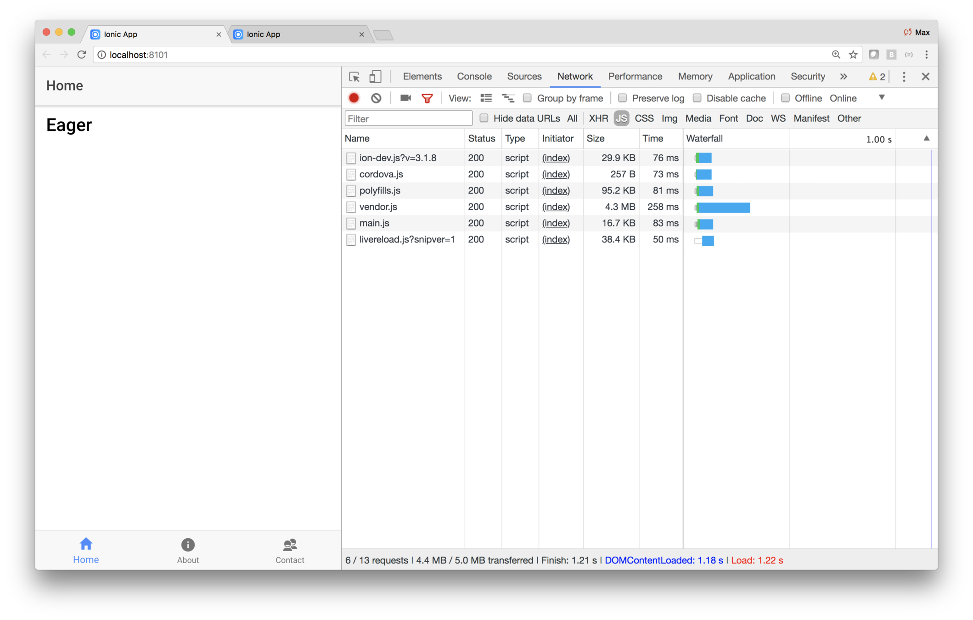Clear the network log with the clear icon
Screen dimensions: 973x620
click(376, 98)
